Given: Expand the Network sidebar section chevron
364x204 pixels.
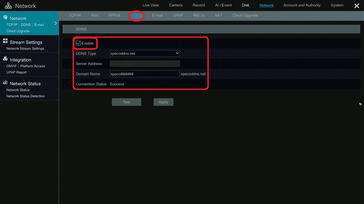Looking at the screenshot, I should [x=56, y=24].
